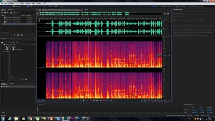Image resolution: width=215 pixels, height=121 pixels.
Task: Click the zoom-to-fit icon beside overview
Action: pyautogui.click(x=165, y=13)
